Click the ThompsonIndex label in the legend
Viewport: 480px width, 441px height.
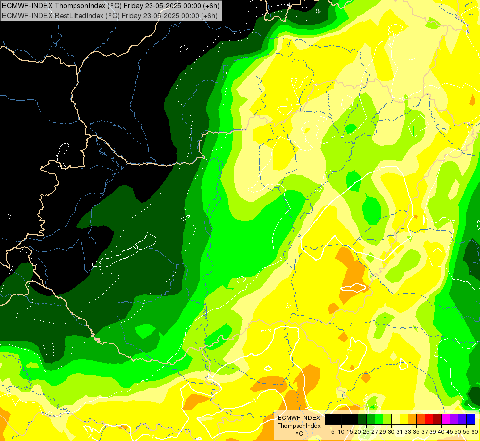tap(299, 426)
